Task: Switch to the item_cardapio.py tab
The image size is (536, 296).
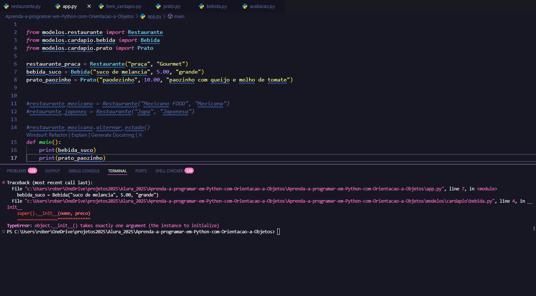Action: coord(123,6)
